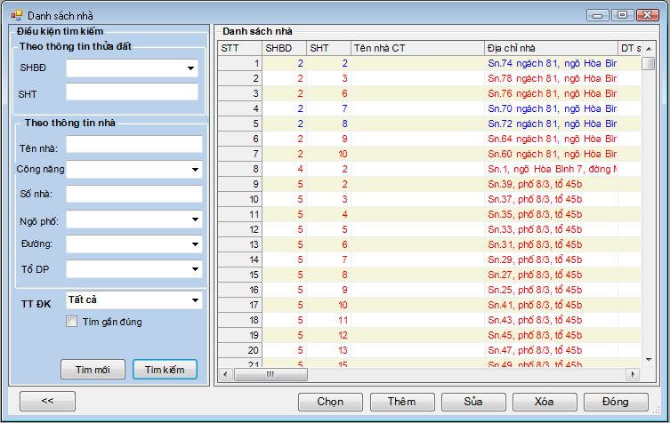Click the Tìm mới button
Screen dimensions: 670x423
[x=92, y=369]
